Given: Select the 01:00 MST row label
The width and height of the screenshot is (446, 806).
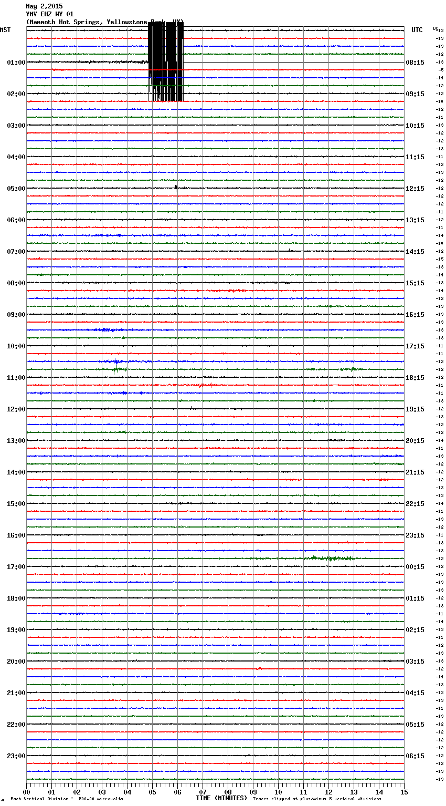Looking at the screenshot, I should click(x=16, y=63).
